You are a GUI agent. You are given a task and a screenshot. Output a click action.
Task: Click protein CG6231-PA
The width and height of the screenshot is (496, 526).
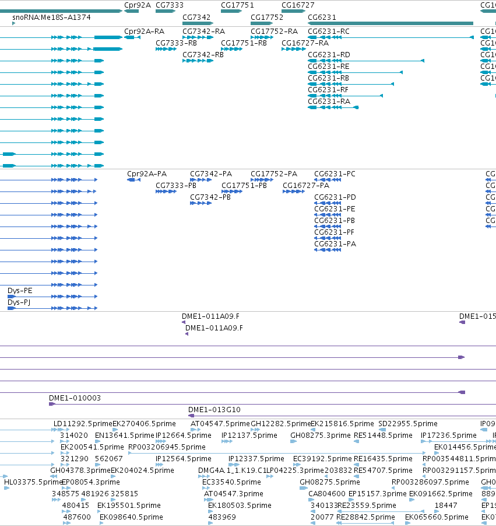(335, 244)
